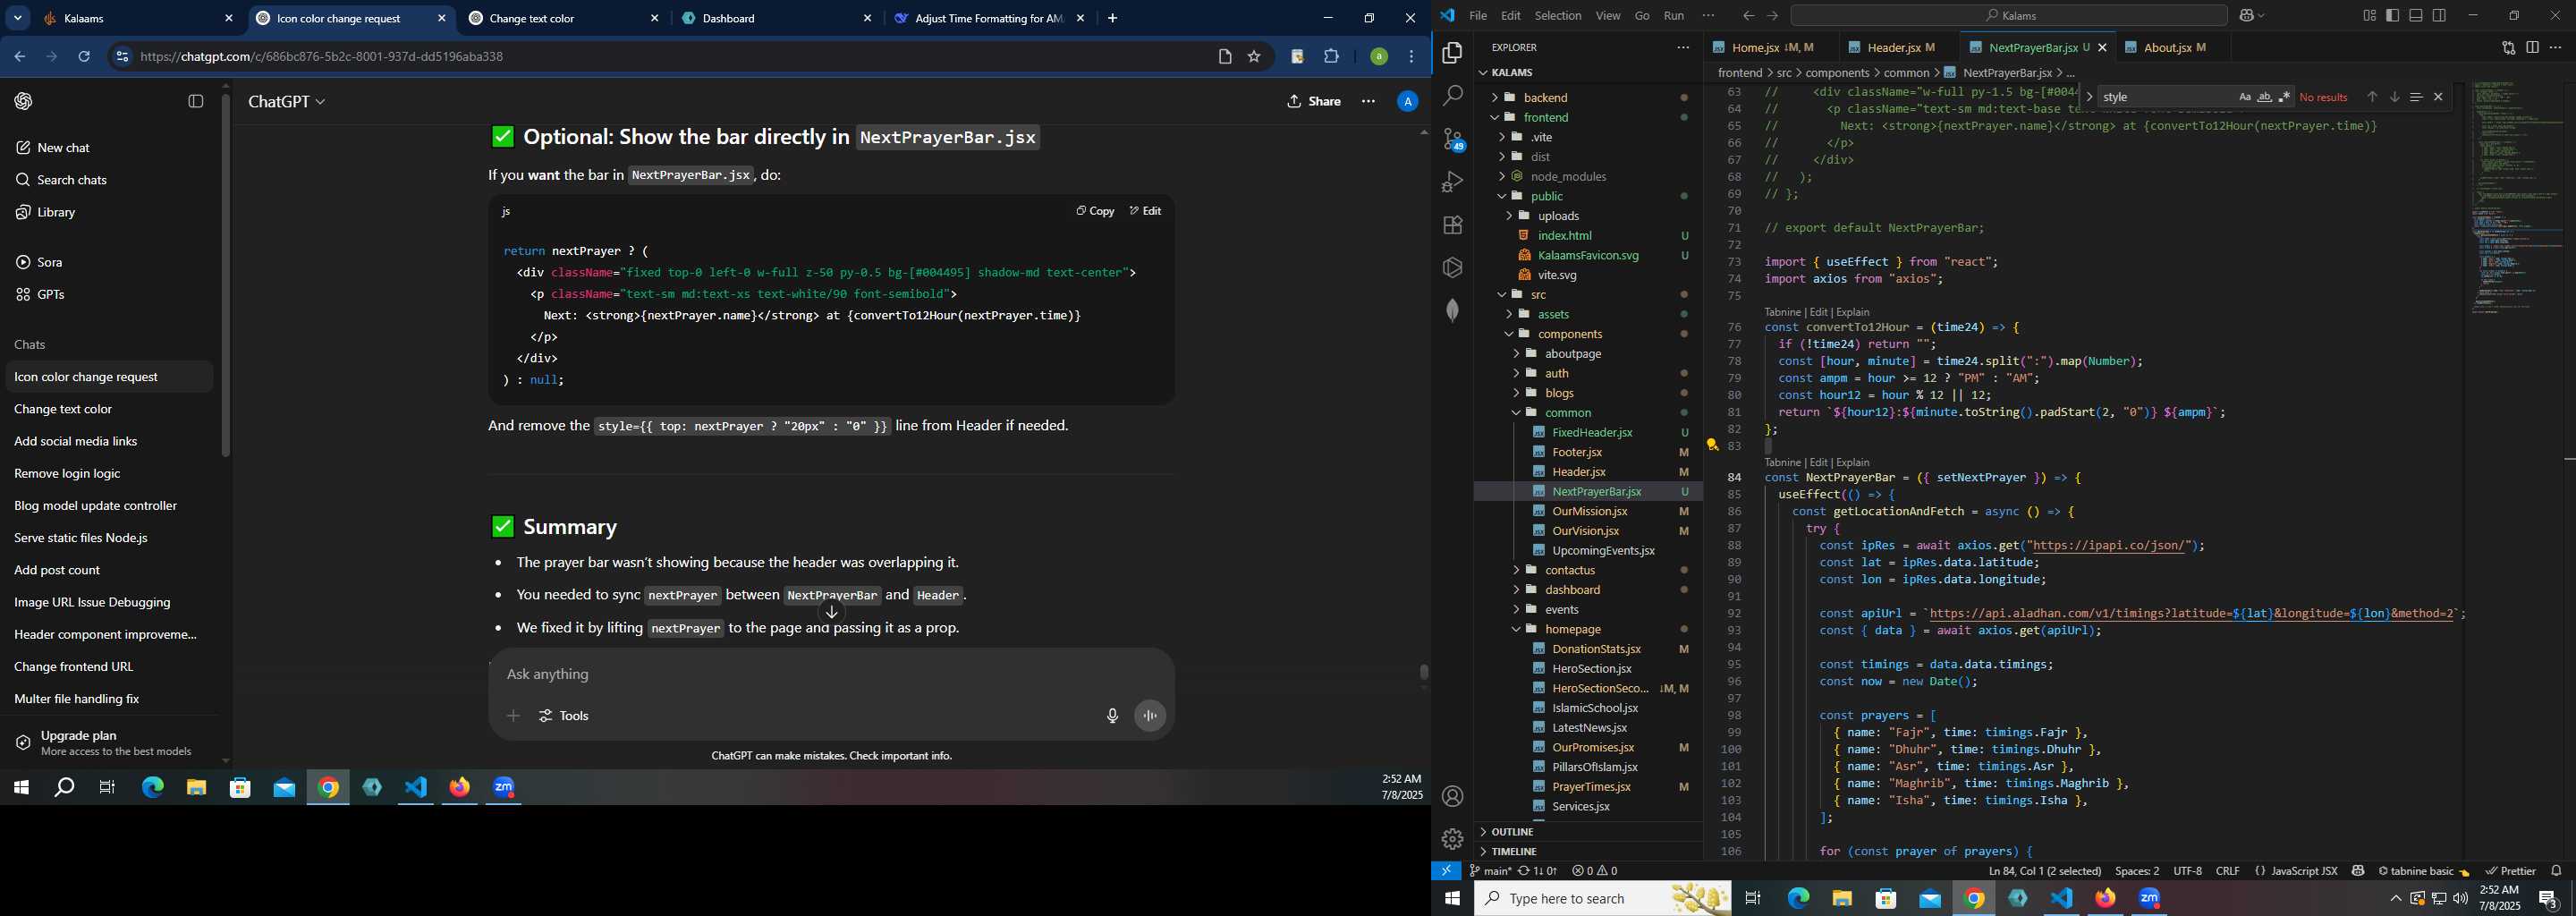Click Customize Layout icon in VS Code title bar
The height and width of the screenshot is (916, 2576).
click(x=2369, y=16)
